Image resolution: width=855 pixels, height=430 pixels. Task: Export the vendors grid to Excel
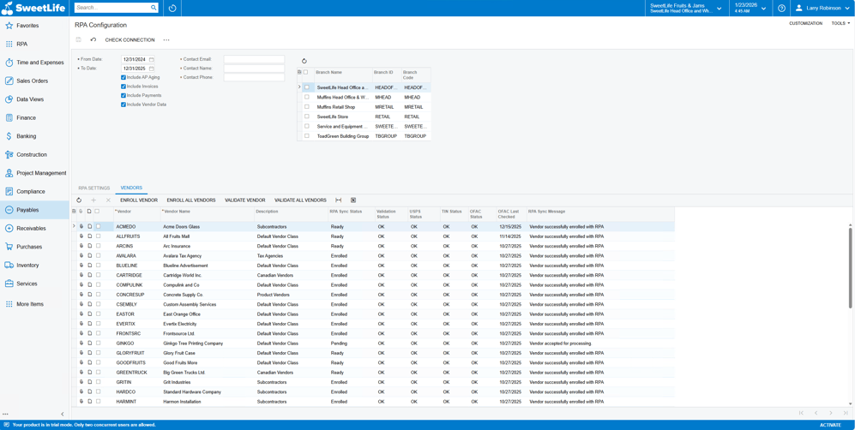353,200
